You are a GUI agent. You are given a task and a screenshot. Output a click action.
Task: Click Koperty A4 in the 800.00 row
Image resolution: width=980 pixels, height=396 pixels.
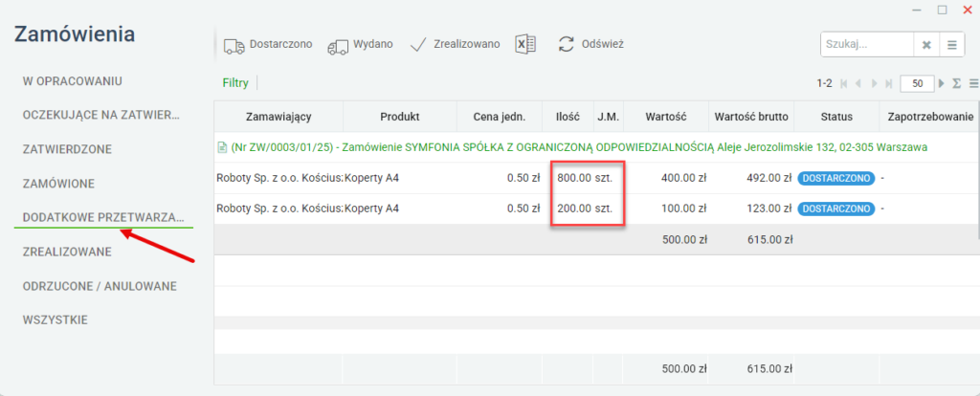click(372, 178)
